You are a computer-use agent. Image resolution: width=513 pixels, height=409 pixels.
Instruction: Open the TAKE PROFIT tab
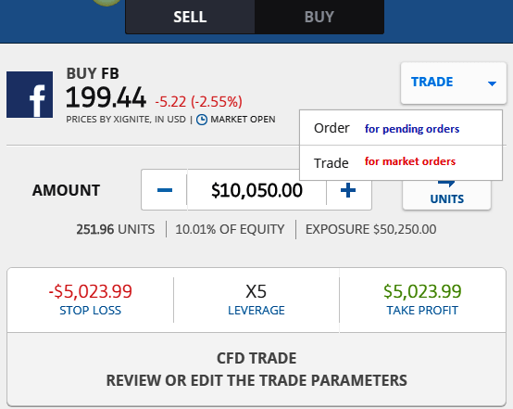click(422, 311)
